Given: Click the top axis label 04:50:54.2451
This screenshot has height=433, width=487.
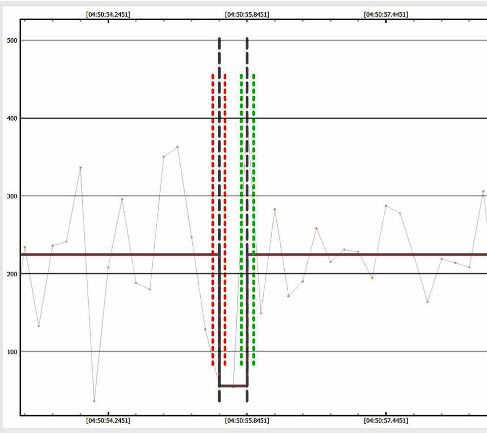Looking at the screenshot, I should (108, 15).
